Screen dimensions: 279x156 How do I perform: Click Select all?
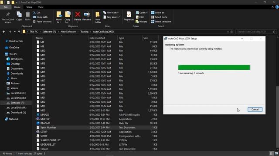pyautogui.click(x=158, y=13)
